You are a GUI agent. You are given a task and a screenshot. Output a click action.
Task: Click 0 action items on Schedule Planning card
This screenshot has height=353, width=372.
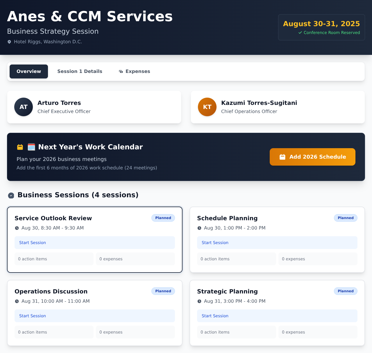click(x=237, y=259)
